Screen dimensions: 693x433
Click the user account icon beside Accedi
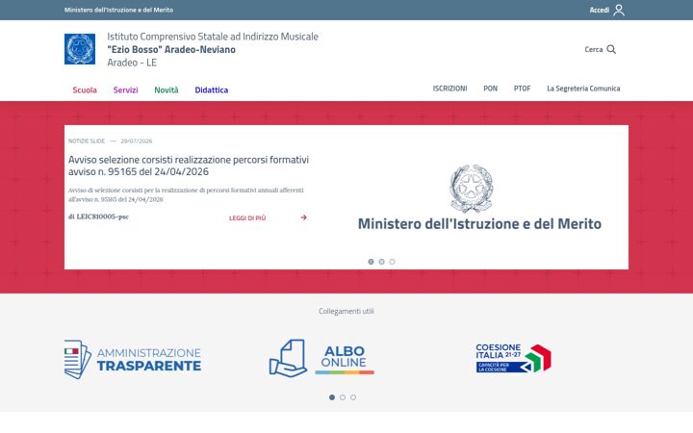coord(619,10)
